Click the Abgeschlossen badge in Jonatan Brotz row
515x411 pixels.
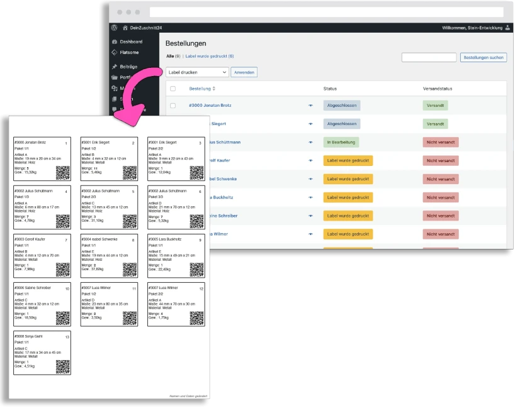(342, 106)
